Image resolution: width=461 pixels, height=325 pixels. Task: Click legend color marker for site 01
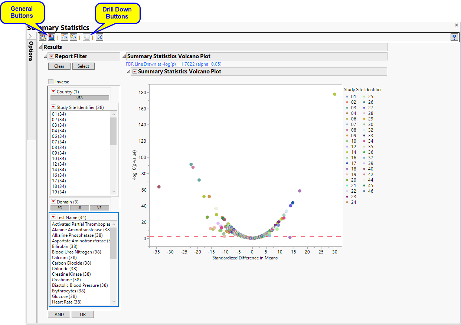pyautogui.click(x=347, y=97)
